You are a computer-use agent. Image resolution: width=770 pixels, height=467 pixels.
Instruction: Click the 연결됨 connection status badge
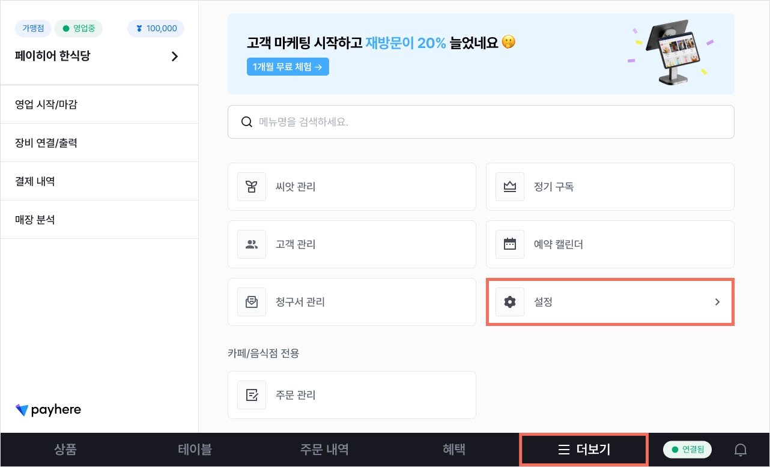687,449
